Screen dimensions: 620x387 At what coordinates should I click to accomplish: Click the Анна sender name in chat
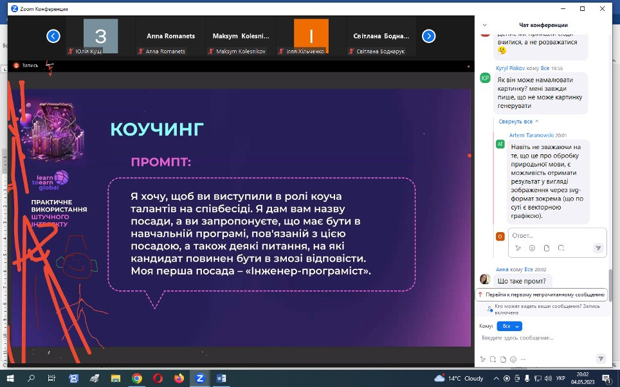point(502,269)
